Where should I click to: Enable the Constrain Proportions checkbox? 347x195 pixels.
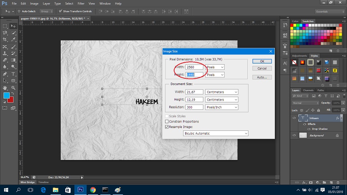[167, 121]
